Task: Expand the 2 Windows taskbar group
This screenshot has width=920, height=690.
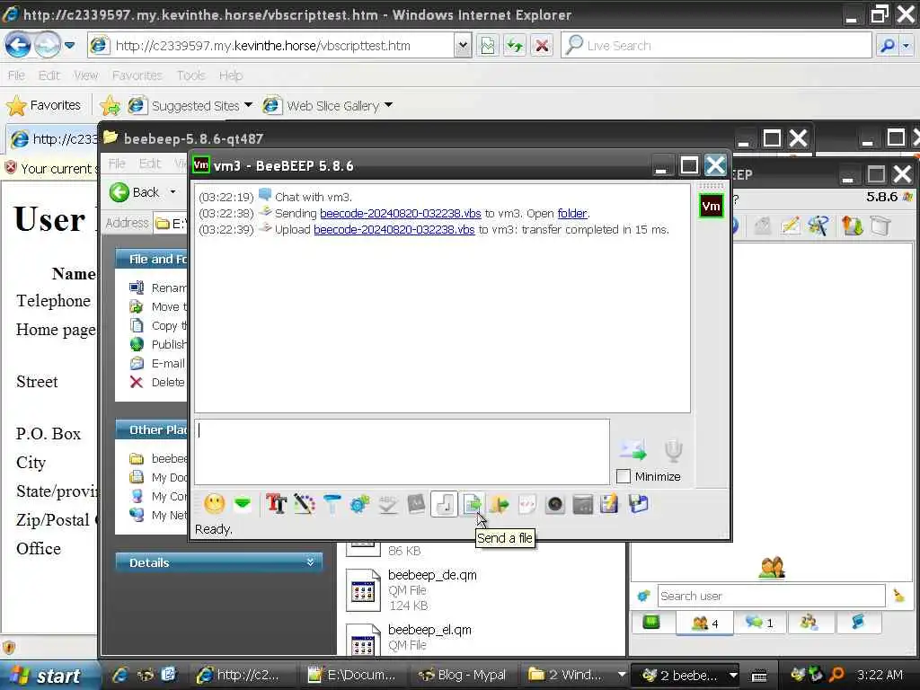Action: (622, 675)
